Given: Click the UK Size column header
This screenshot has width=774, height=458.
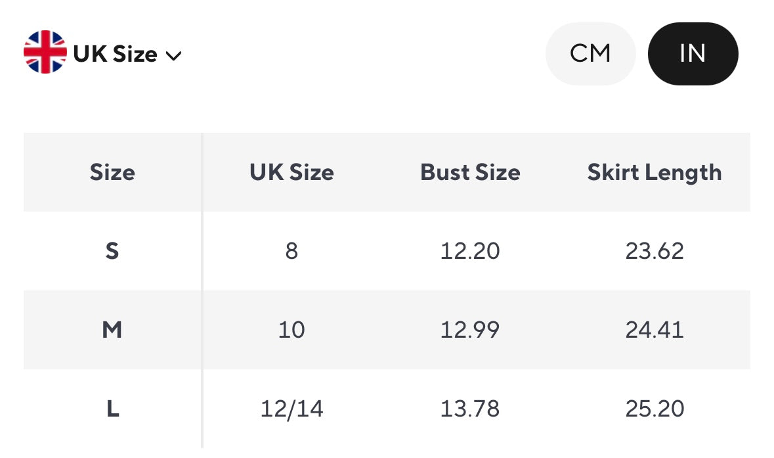Looking at the screenshot, I should [x=291, y=173].
